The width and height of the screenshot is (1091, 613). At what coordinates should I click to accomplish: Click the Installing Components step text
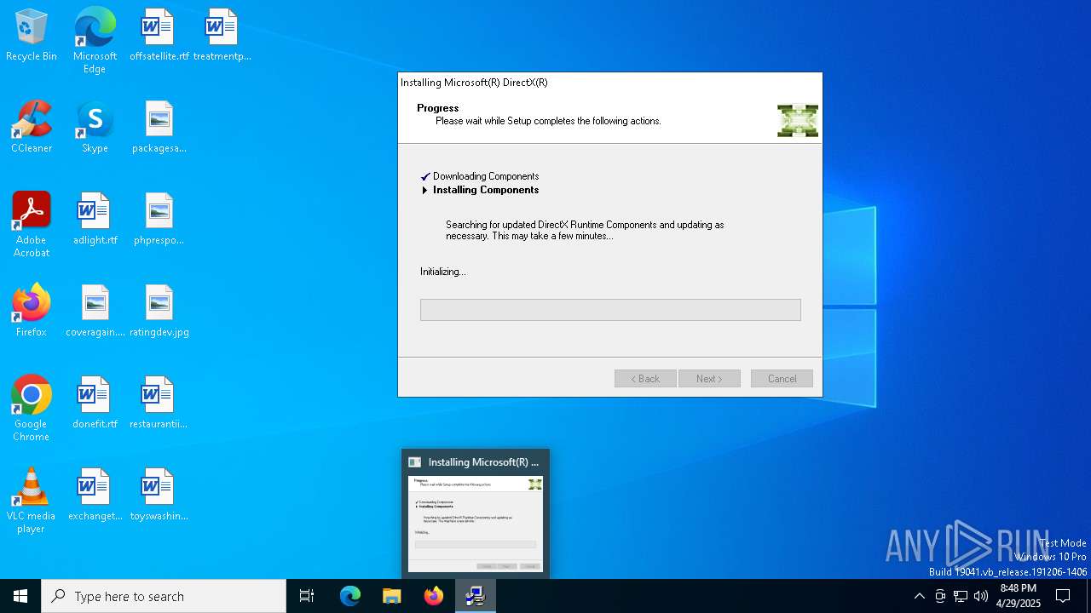(x=486, y=190)
